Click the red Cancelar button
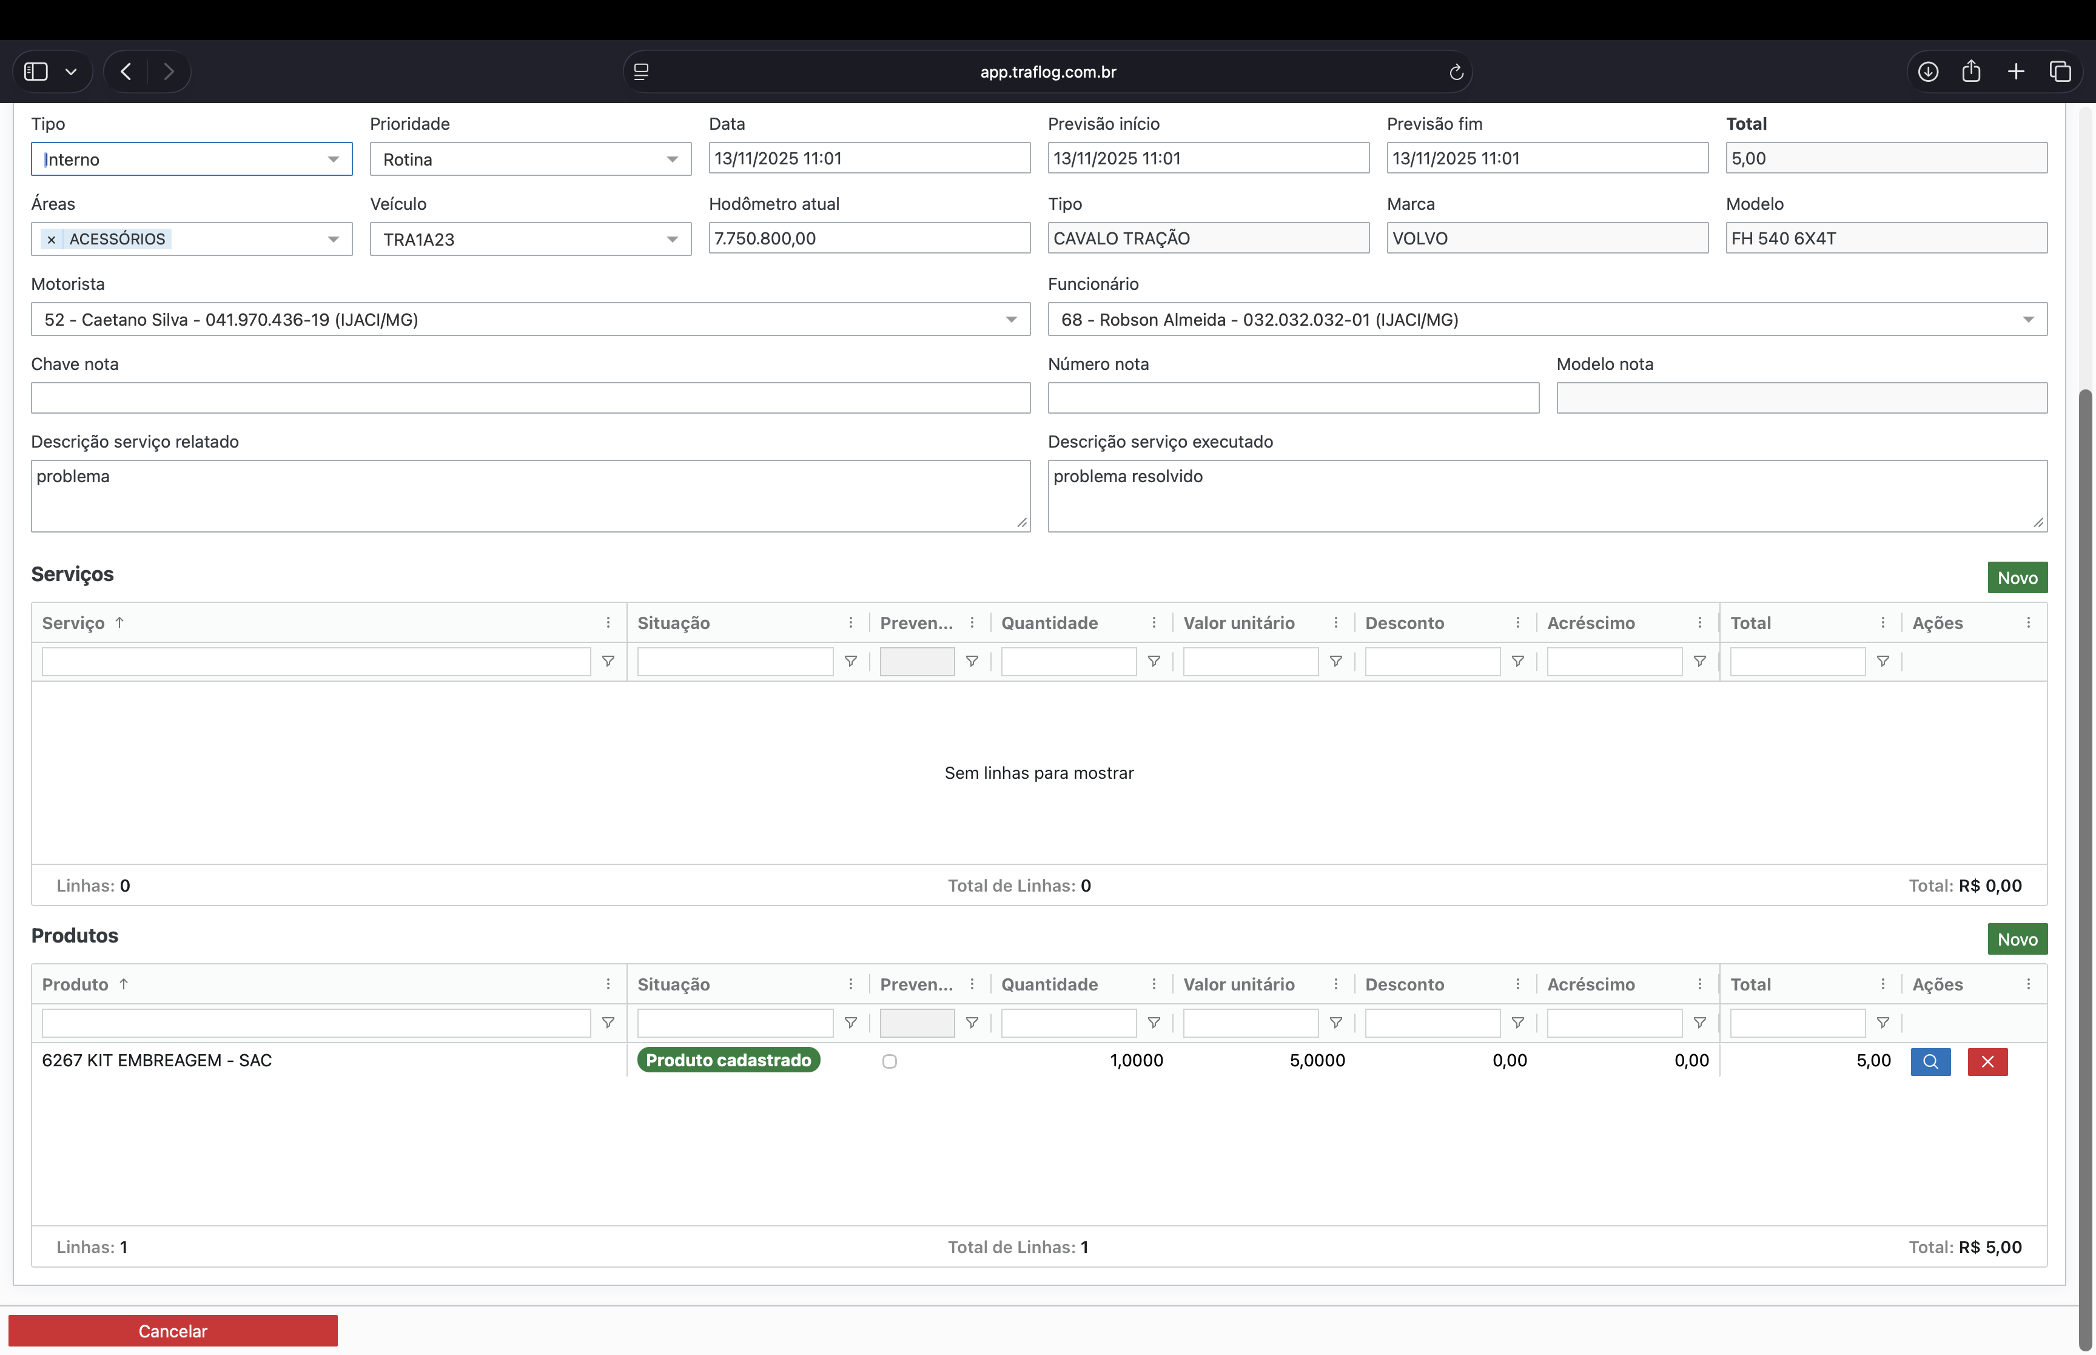 click(172, 1330)
